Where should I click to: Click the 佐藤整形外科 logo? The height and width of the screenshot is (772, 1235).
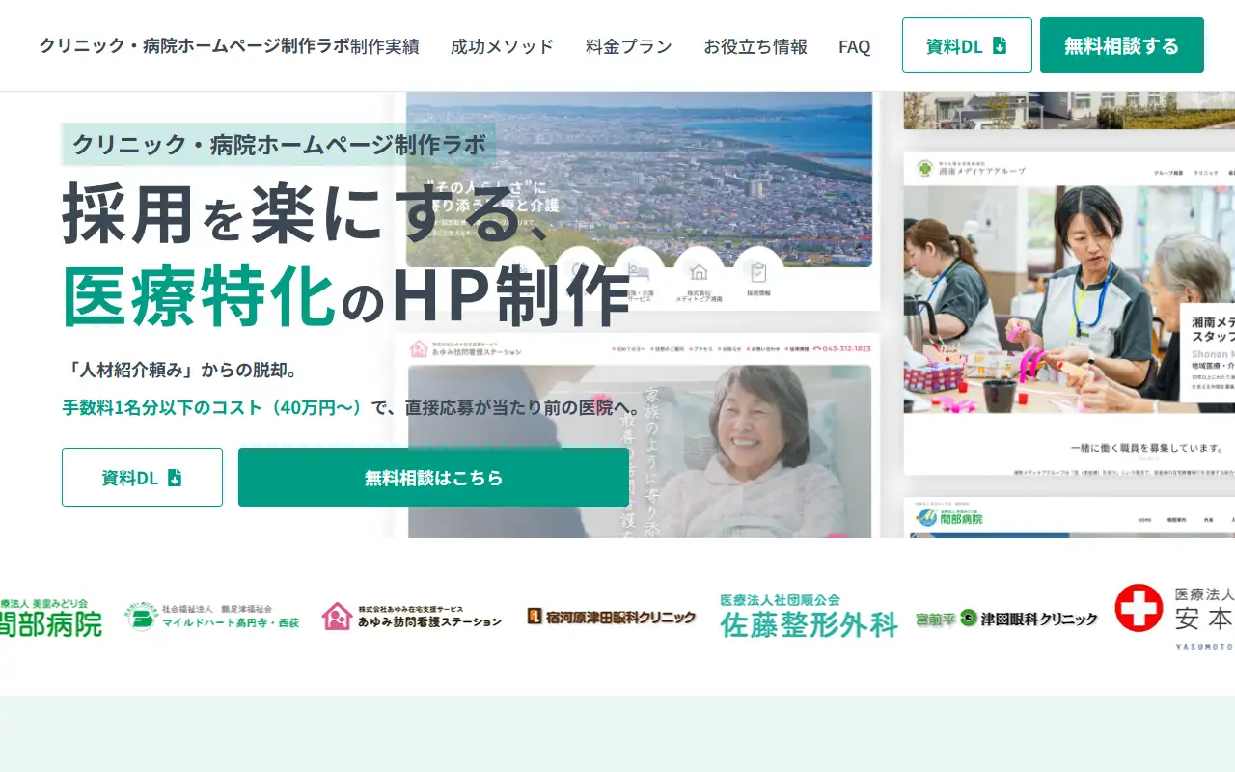[x=809, y=617]
